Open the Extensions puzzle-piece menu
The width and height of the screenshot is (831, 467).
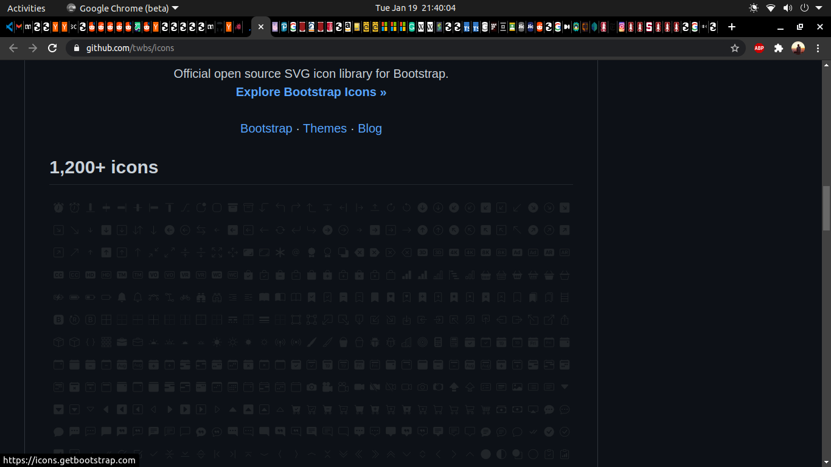(779, 48)
